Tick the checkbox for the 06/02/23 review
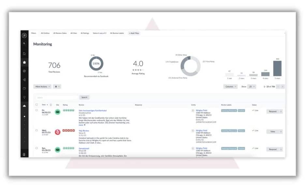Viewport: 305px width, 187px height. [36, 110]
